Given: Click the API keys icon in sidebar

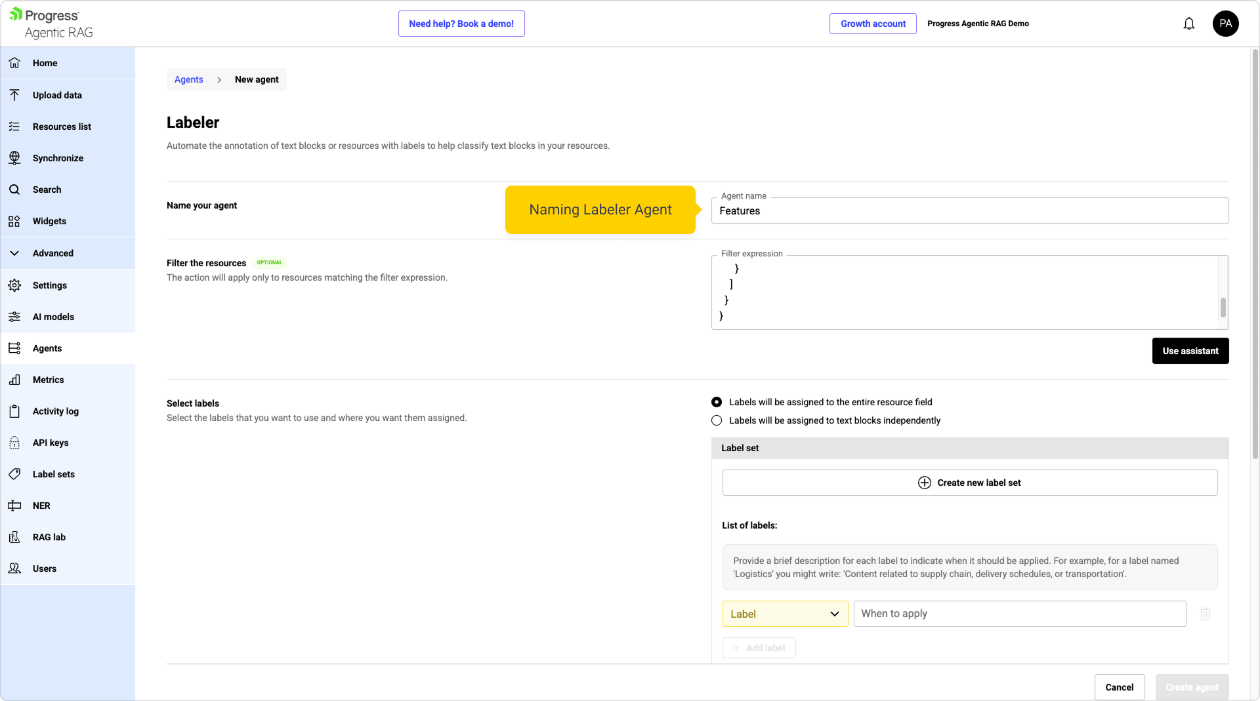Looking at the screenshot, I should click(14, 443).
